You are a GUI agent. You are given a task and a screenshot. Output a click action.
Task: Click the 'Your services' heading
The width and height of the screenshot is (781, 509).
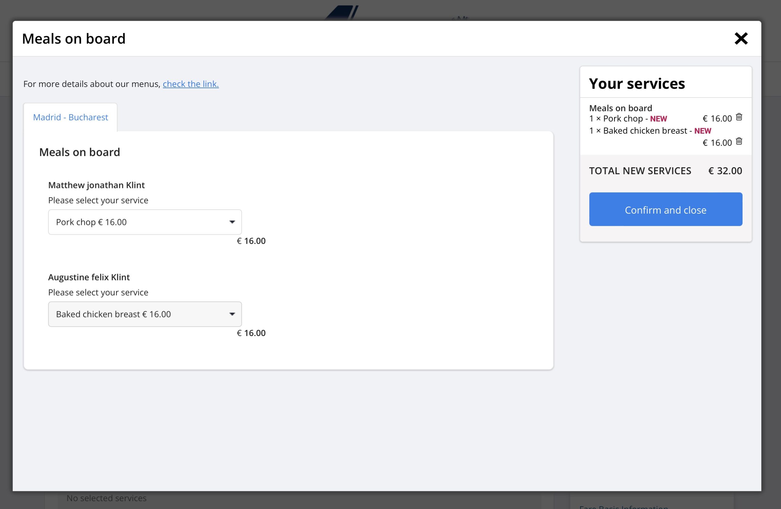point(637,83)
